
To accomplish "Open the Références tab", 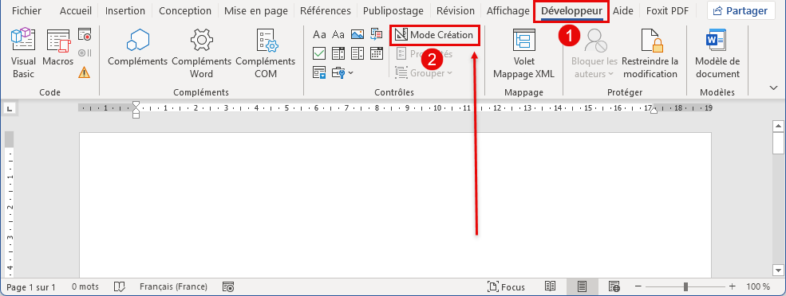I will pos(326,10).
